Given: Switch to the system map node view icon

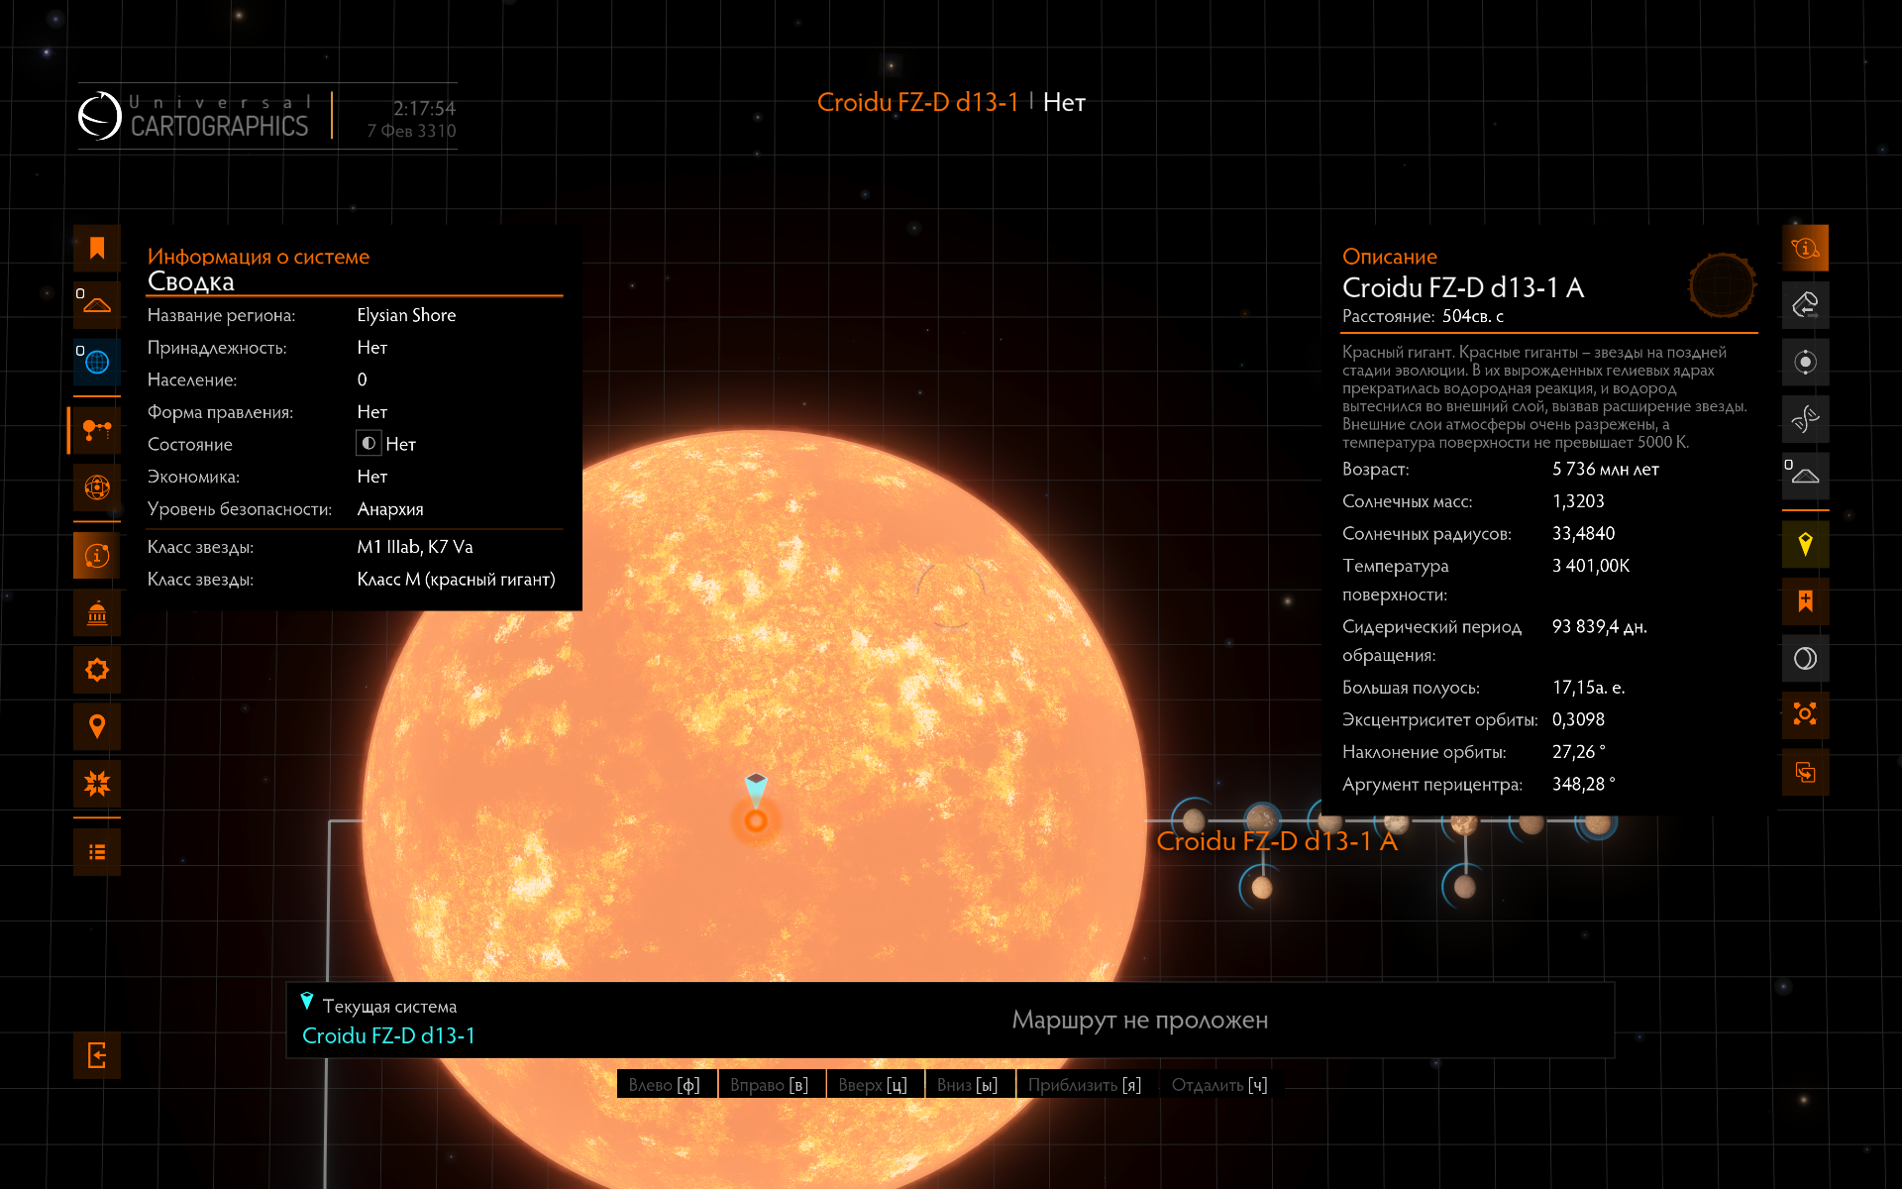Looking at the screenshot, I should pyautogui.click(x=97, y=430).
